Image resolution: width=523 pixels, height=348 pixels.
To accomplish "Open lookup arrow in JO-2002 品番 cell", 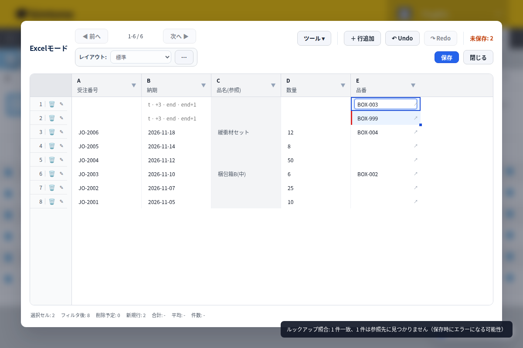I will 415,187.
